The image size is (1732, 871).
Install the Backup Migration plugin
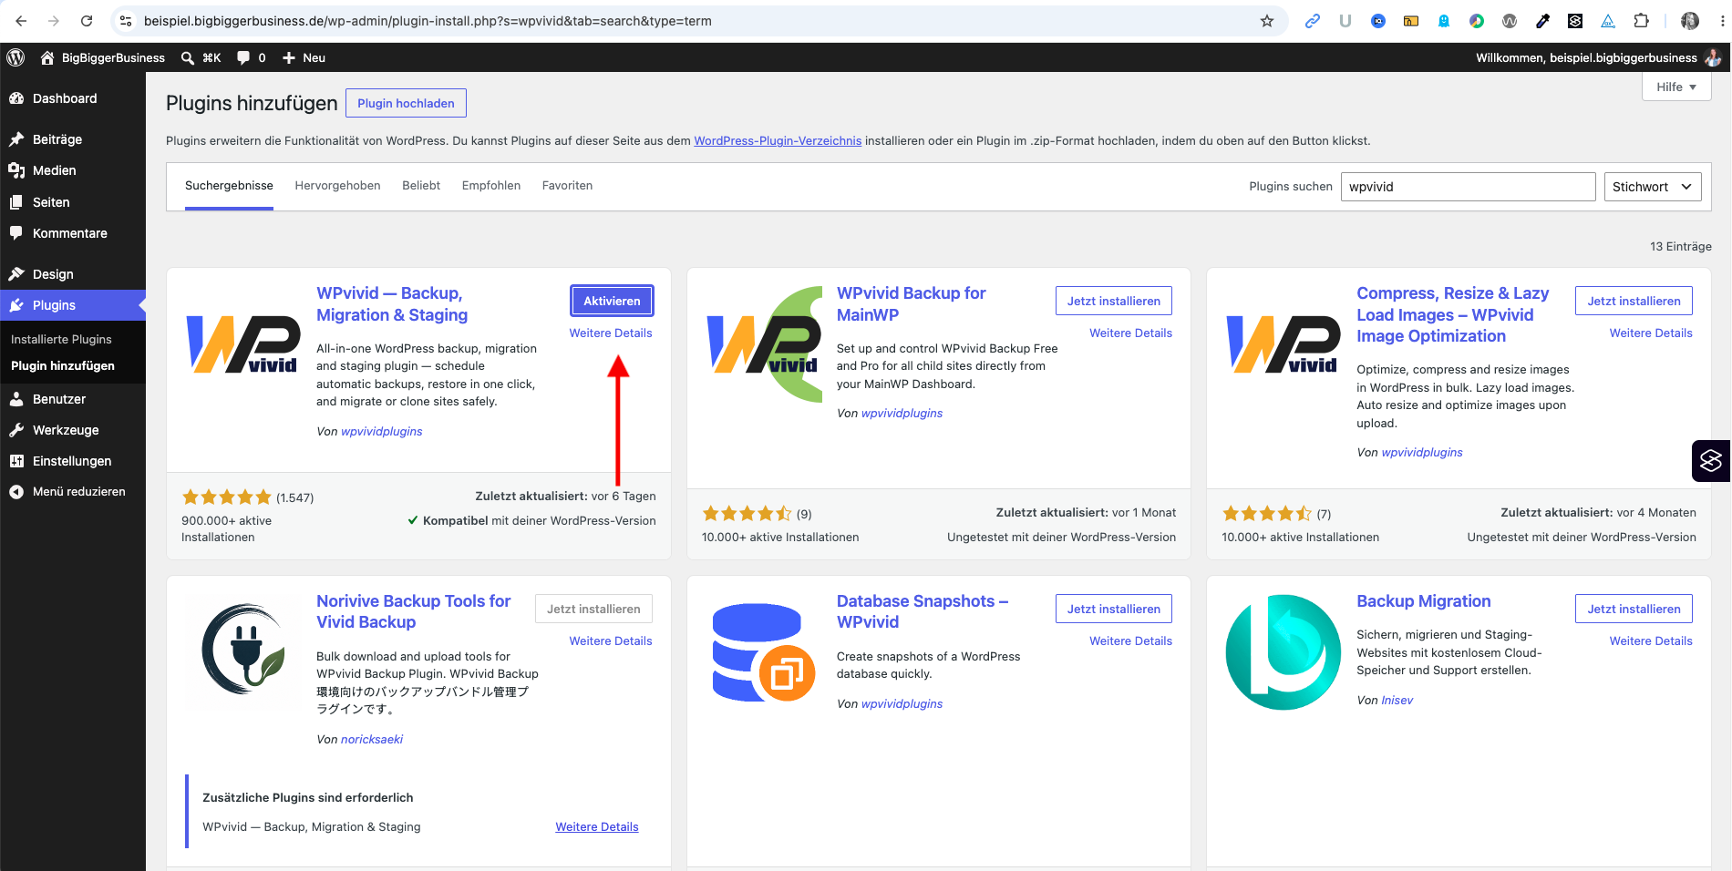pos(1634,609)
